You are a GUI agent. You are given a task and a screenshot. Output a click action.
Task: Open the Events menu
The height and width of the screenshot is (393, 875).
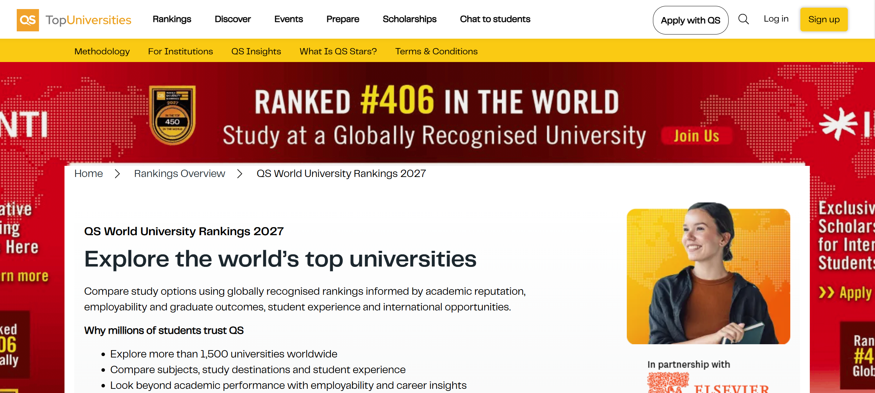click(x=289, y=19)
